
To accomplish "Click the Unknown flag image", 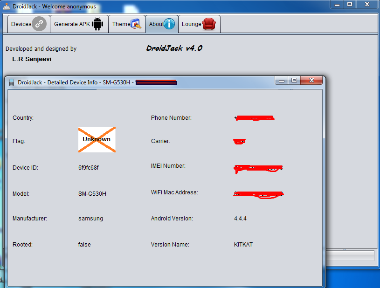I will click(97, 139).
